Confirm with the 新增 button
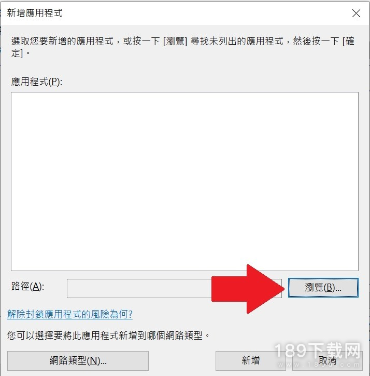Viewport: 370px width, 376px height. 251,360
